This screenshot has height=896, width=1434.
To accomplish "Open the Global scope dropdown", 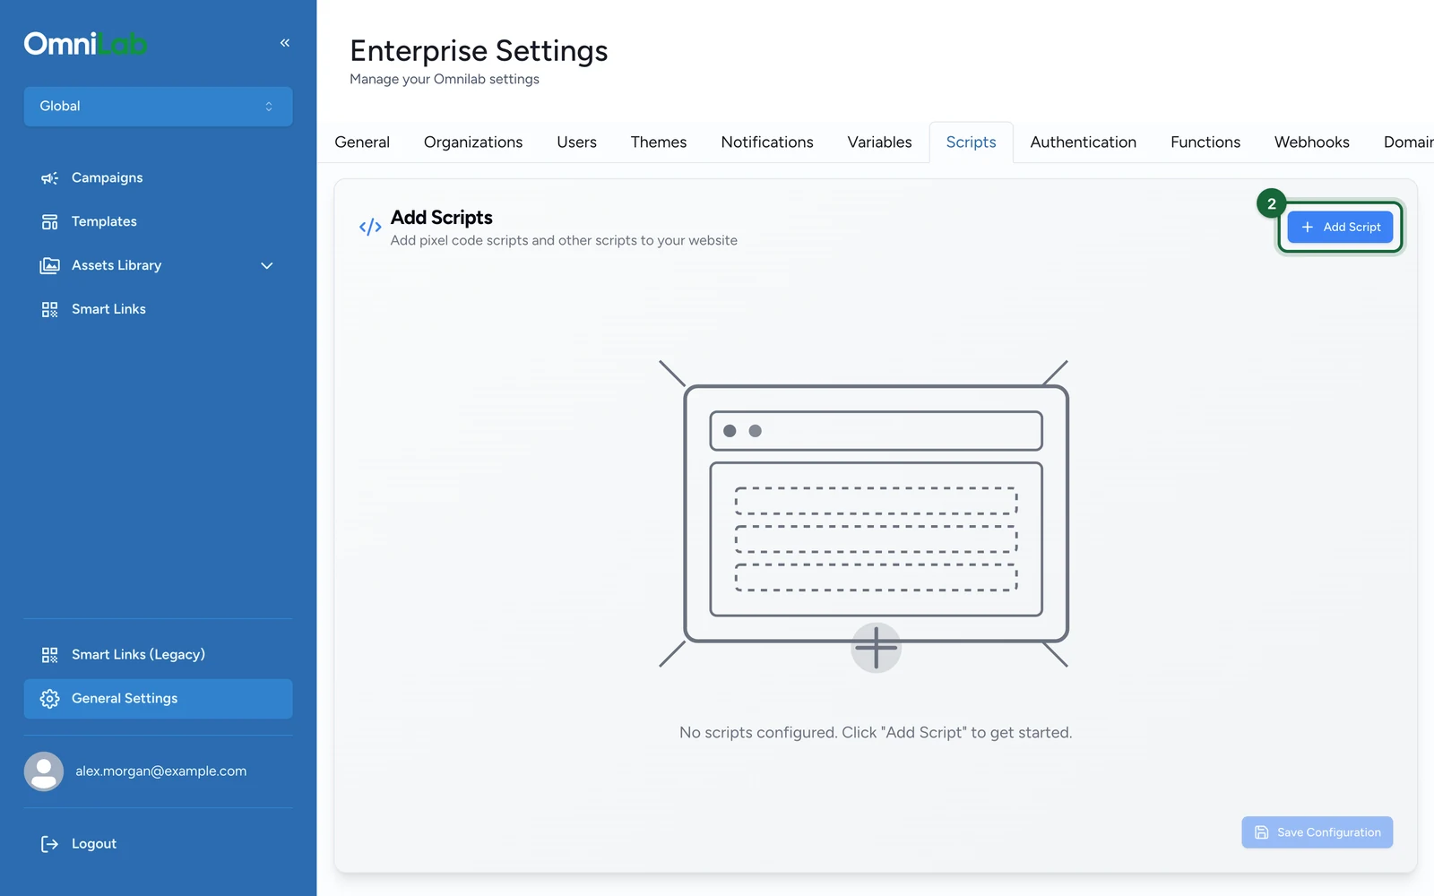I will tap(158, 107).
